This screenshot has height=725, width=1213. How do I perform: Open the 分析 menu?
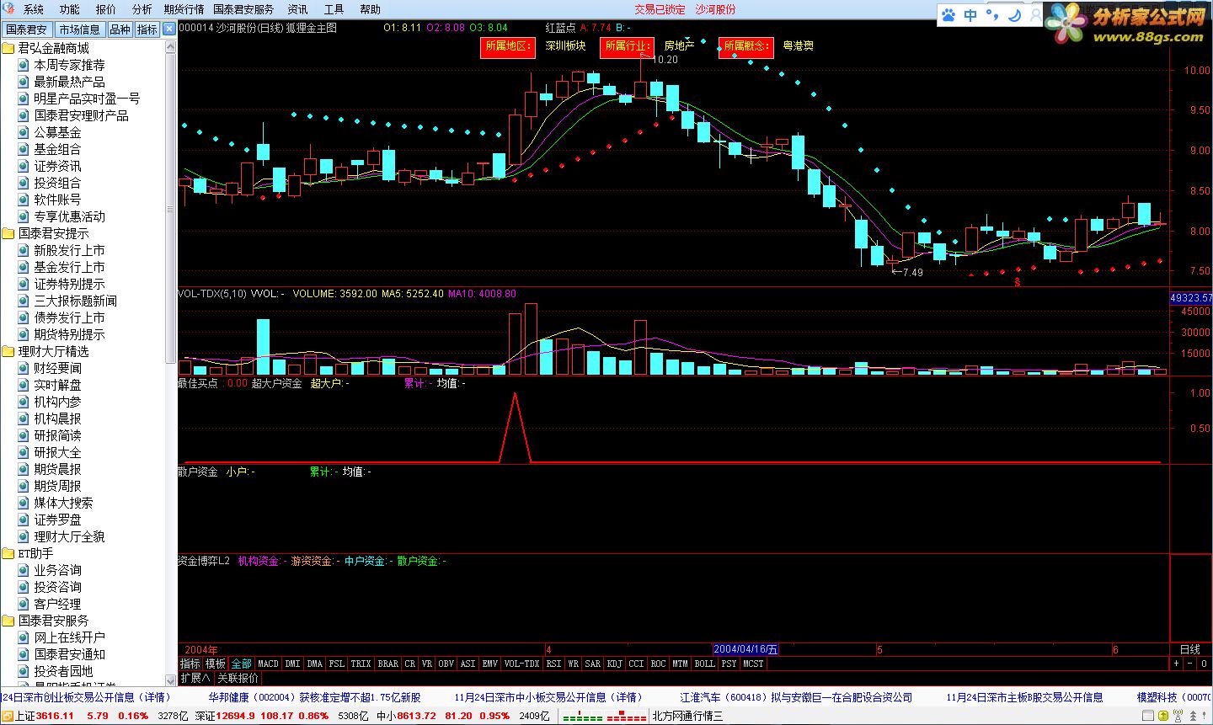(142, 9)
